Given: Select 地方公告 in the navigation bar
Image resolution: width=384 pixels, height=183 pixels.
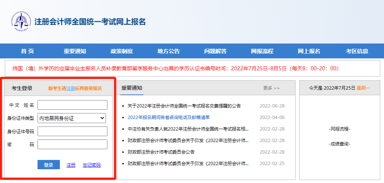Looking at the screenshot, I should pyautogui.click(x=168, y=51).
